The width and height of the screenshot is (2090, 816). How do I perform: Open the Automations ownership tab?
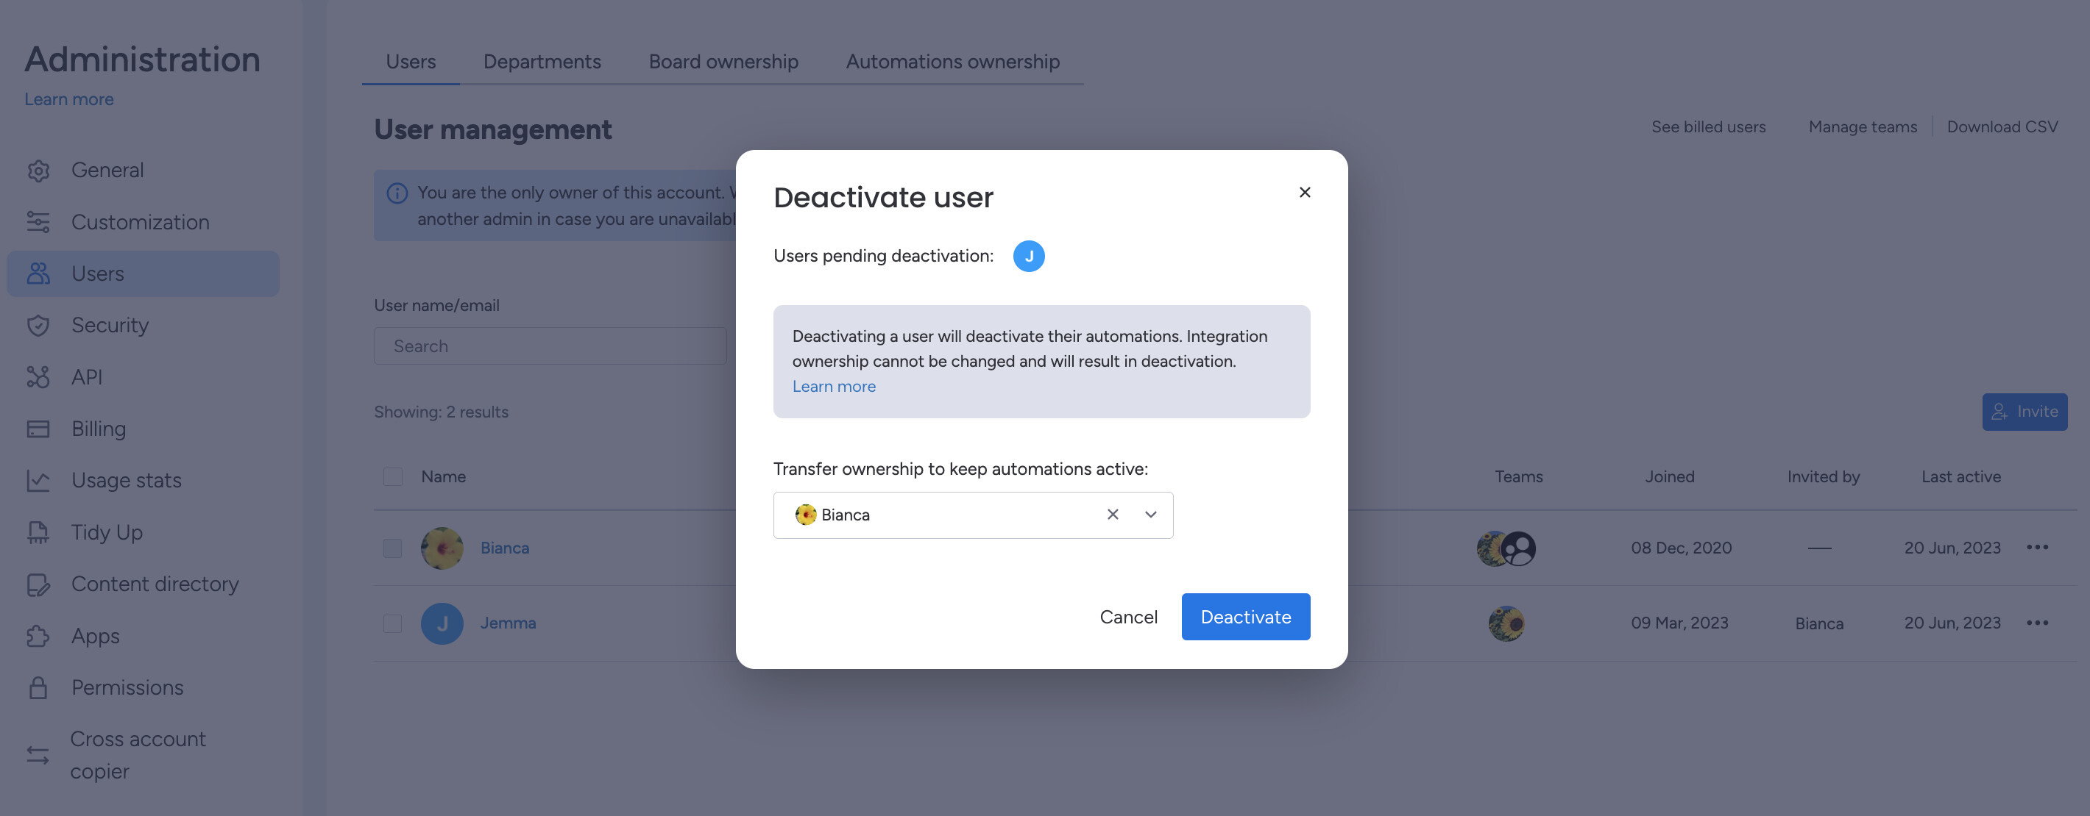point(952,62)
